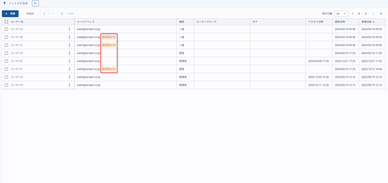
Task: Toggle the select-all checkbox in header
Action: (7, 22)
